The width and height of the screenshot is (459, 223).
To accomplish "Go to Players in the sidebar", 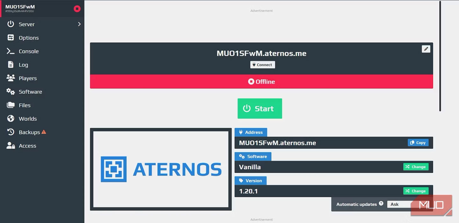I will pos(28,78).
